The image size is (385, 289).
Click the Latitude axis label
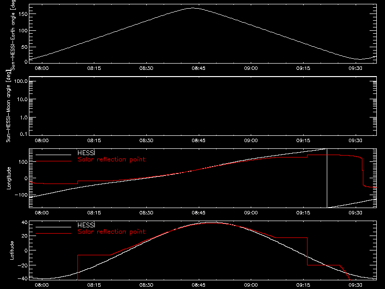[12, 250]
